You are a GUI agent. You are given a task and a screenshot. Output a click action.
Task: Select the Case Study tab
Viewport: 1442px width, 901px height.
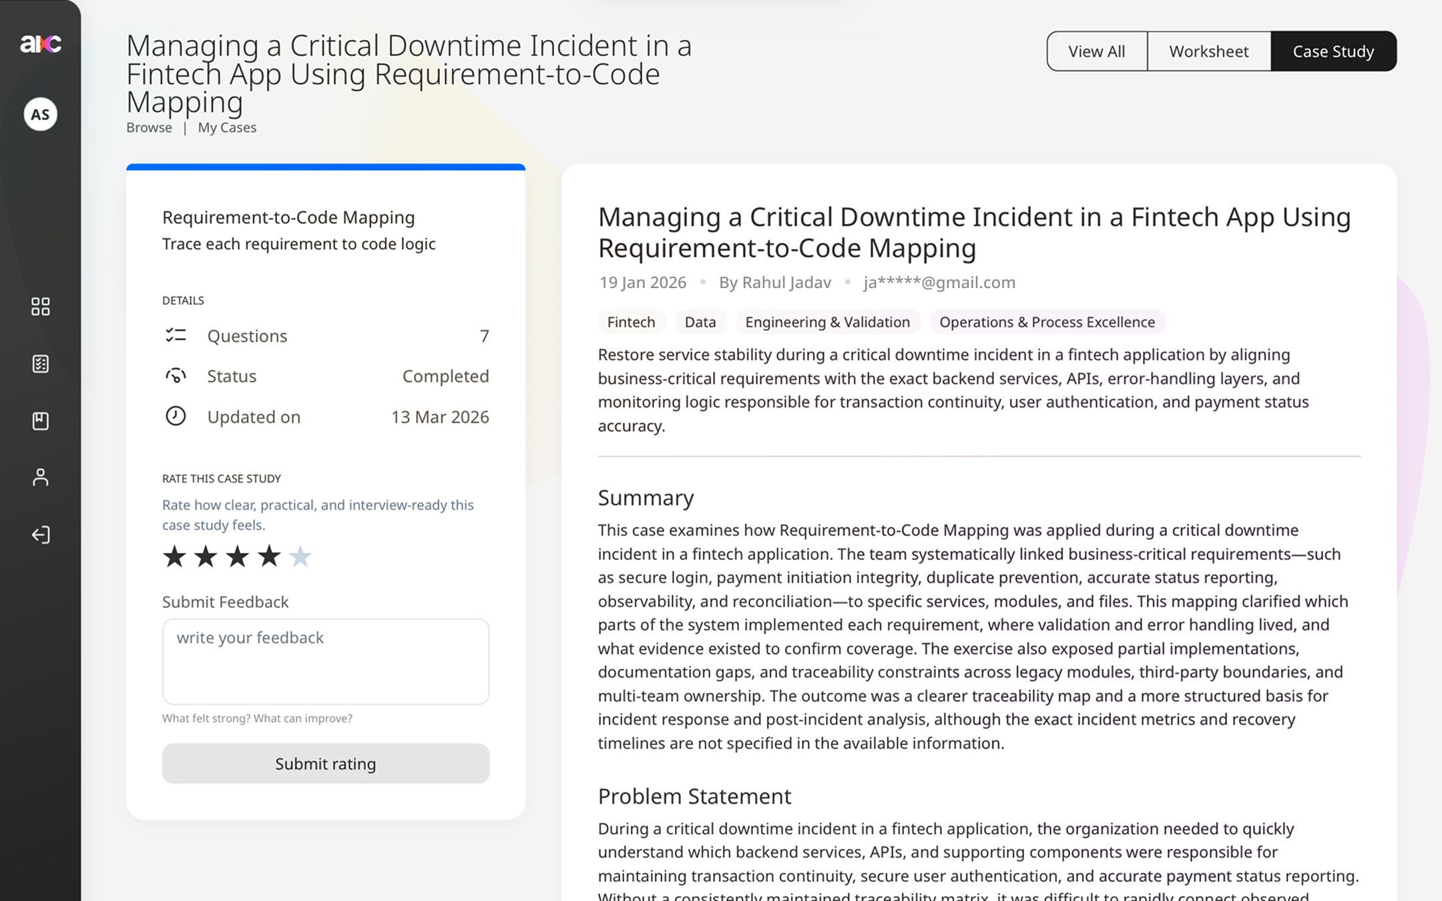click(x=1333, y=51)
